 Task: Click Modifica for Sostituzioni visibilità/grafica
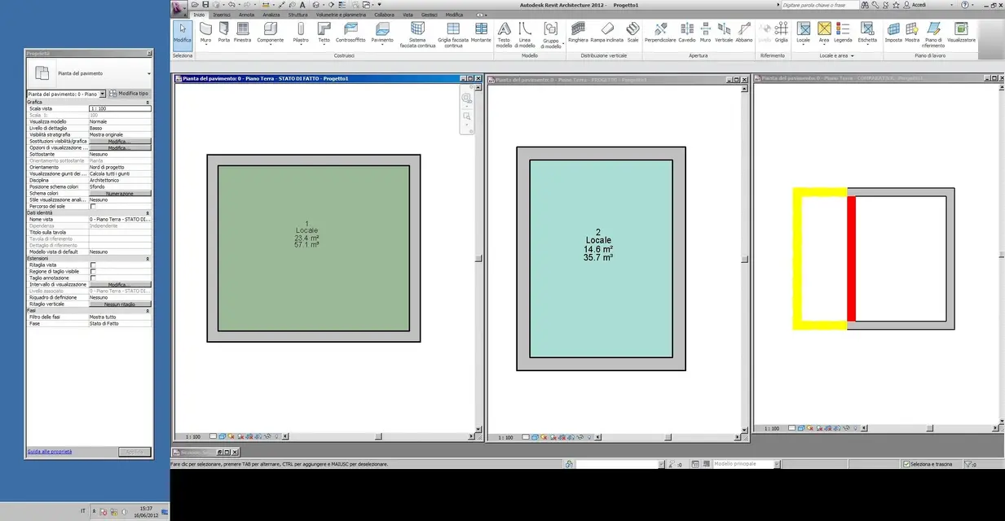tap(120, 142)
